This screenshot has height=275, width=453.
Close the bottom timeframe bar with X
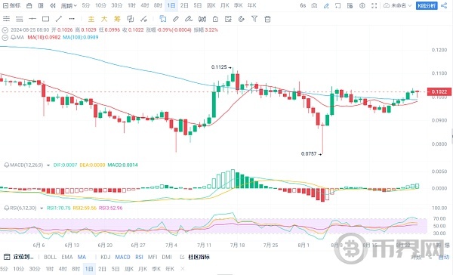click(x=182, y=269)
